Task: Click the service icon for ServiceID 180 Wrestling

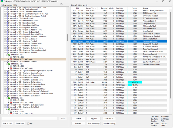Action: coord(8,82)
